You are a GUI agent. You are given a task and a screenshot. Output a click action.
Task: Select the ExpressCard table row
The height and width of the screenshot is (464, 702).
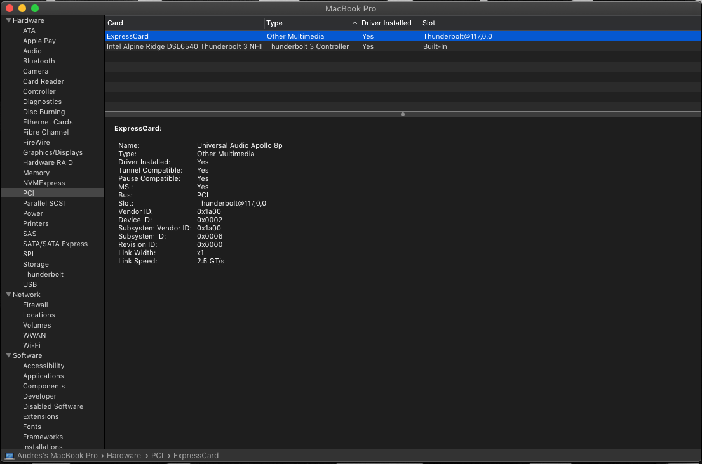coord(403,36)
